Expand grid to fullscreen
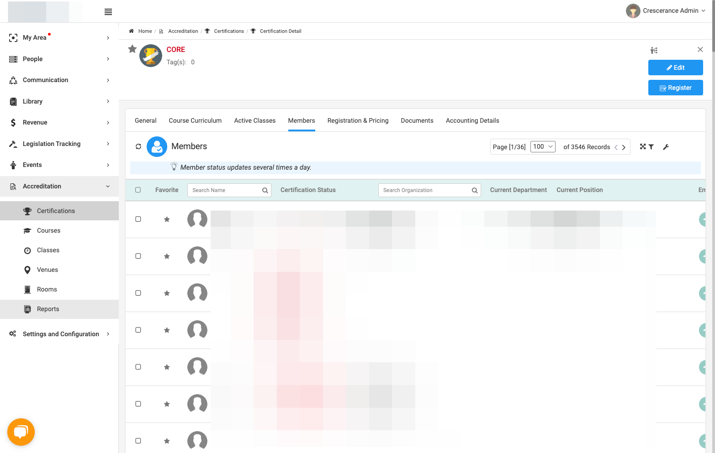 pos(643,146)
